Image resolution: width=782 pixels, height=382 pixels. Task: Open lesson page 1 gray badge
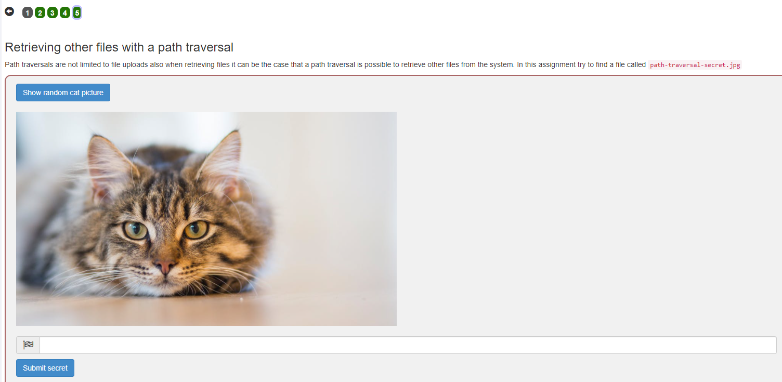pos(28,13)
